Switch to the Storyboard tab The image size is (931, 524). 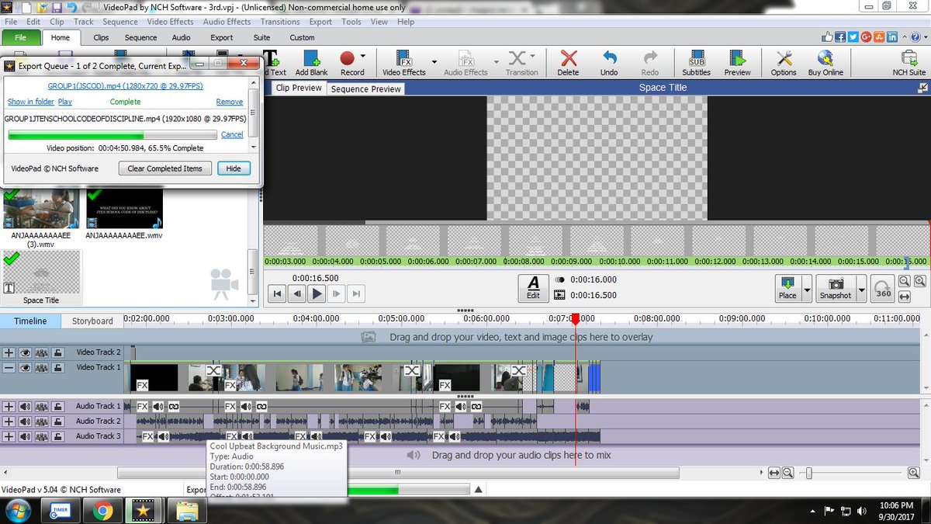point(92,321)
